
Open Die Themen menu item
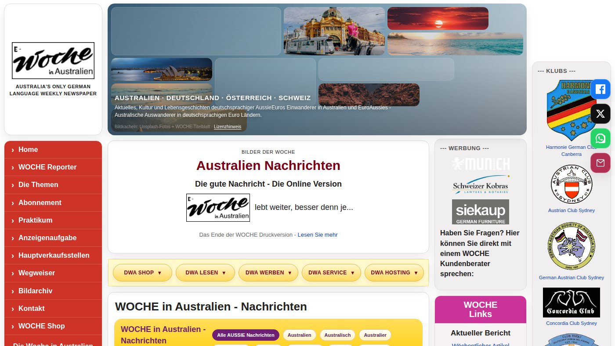[x=53, y=185]
